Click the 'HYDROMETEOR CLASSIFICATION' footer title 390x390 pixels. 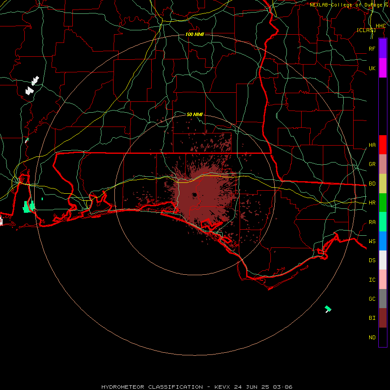(152, 387)
